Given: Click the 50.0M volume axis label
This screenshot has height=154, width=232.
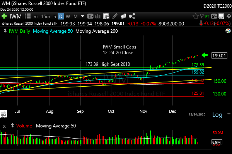Looking at the screenshot, I should 218,132.
